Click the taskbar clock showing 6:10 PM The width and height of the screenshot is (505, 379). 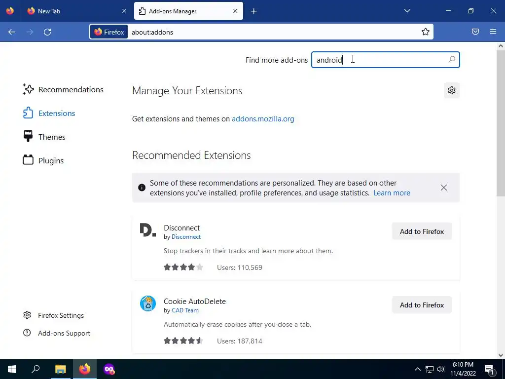[x=463, y=369]
